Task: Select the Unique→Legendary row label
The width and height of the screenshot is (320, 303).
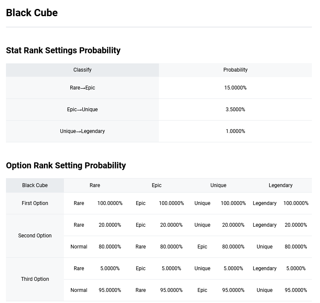Action: [x=82, y=131]
